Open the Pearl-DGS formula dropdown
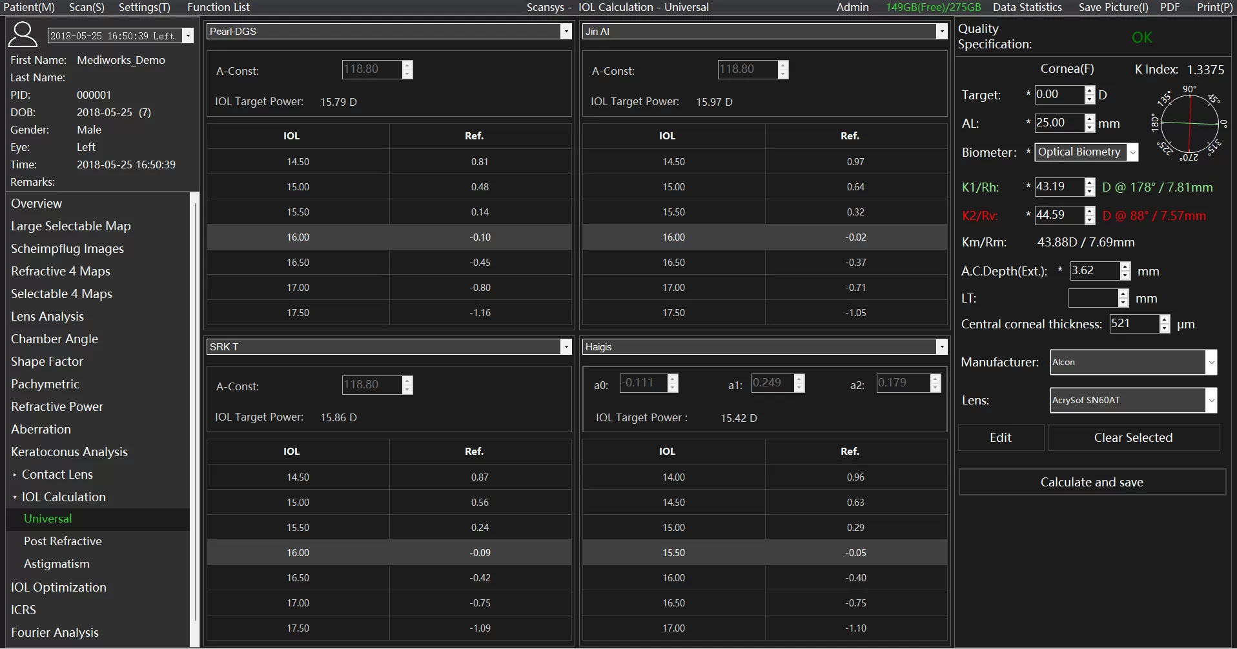1237x649 pixels. click(x=566, y=32)
